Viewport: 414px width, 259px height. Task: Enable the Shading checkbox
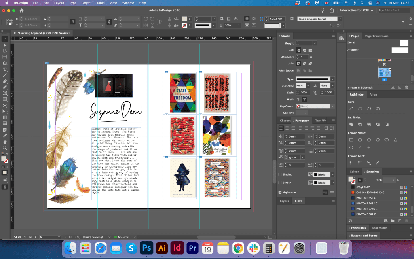[280, 174]
